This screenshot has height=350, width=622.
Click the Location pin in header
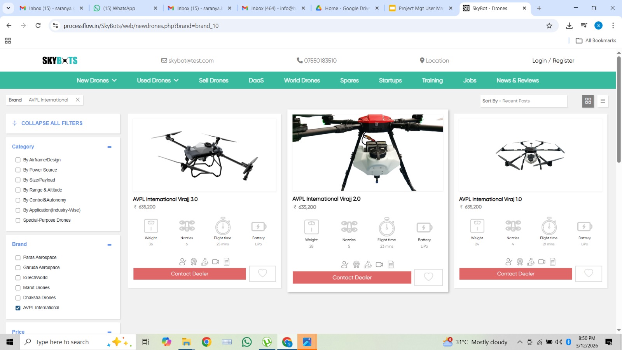pyautogui.click(x=434, y=61)
